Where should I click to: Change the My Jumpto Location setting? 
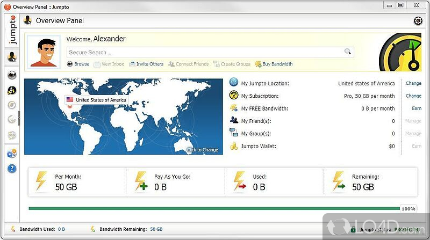click(x=413, y=84)
